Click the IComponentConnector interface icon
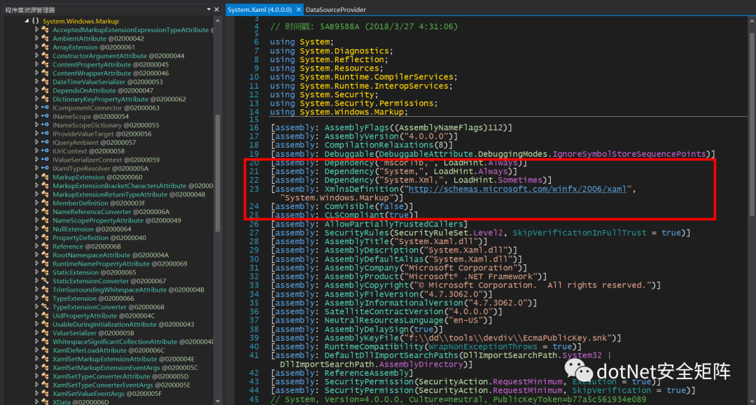Viewport: 756px width, 405px height. (45, 108)
